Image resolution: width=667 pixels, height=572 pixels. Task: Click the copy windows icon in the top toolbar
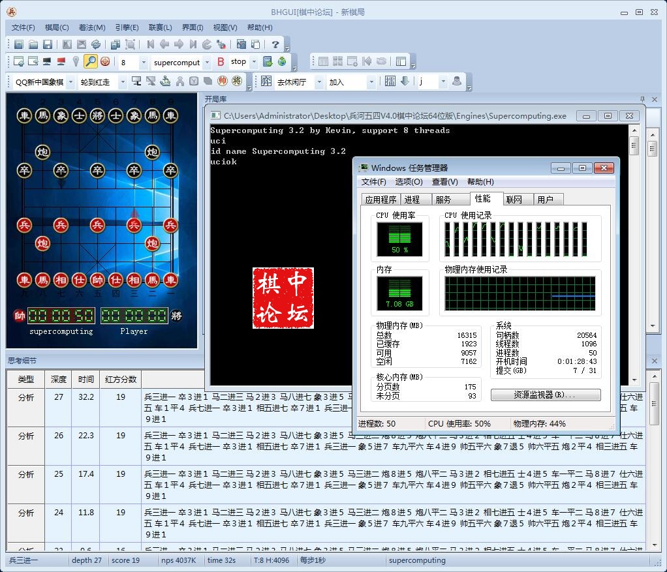[116, 44]
